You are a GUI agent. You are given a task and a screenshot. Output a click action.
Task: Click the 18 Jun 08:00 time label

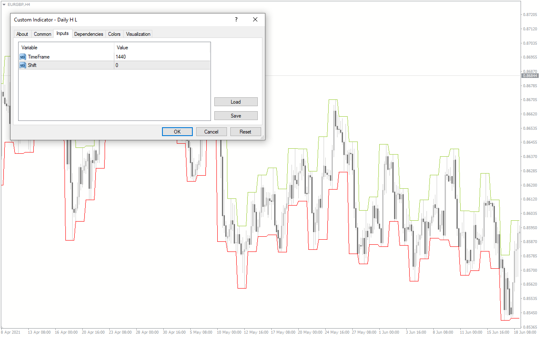524,332
